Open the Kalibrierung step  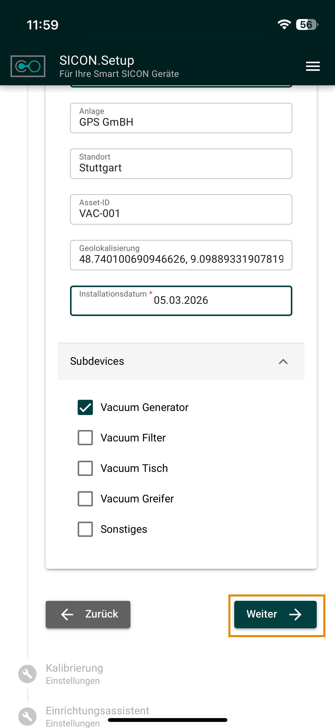coord(74,668)
